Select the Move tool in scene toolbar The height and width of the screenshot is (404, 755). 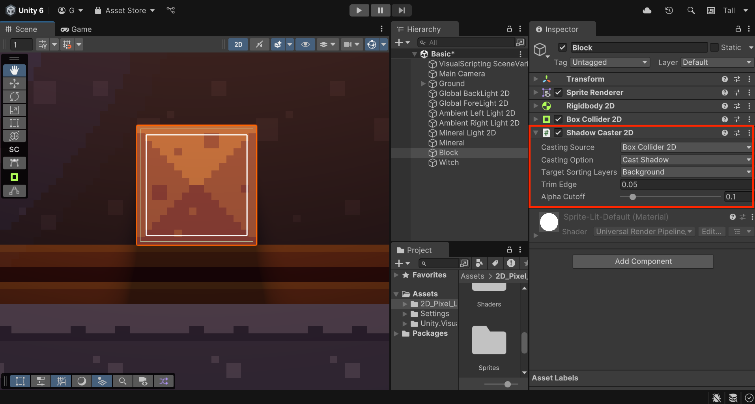point(15,84)
